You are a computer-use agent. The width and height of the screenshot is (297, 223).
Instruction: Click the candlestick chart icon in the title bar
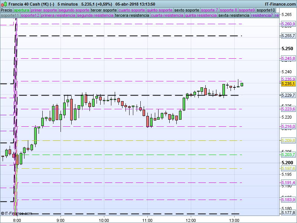pos(4,4)
